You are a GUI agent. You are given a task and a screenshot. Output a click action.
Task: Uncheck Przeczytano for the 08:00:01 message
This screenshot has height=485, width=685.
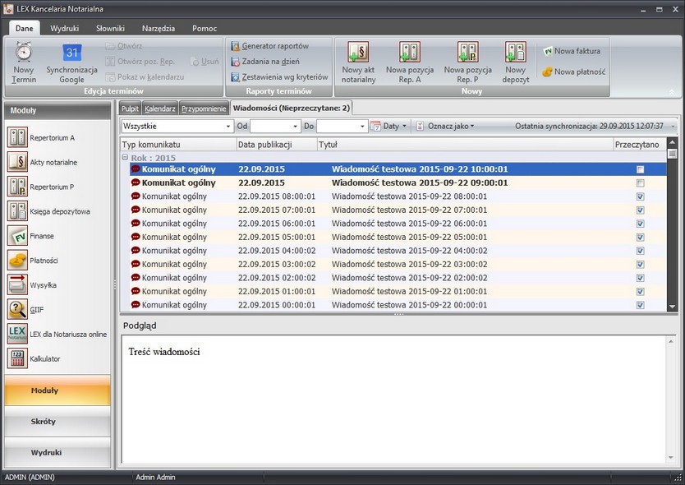click(x=640, y=196)
